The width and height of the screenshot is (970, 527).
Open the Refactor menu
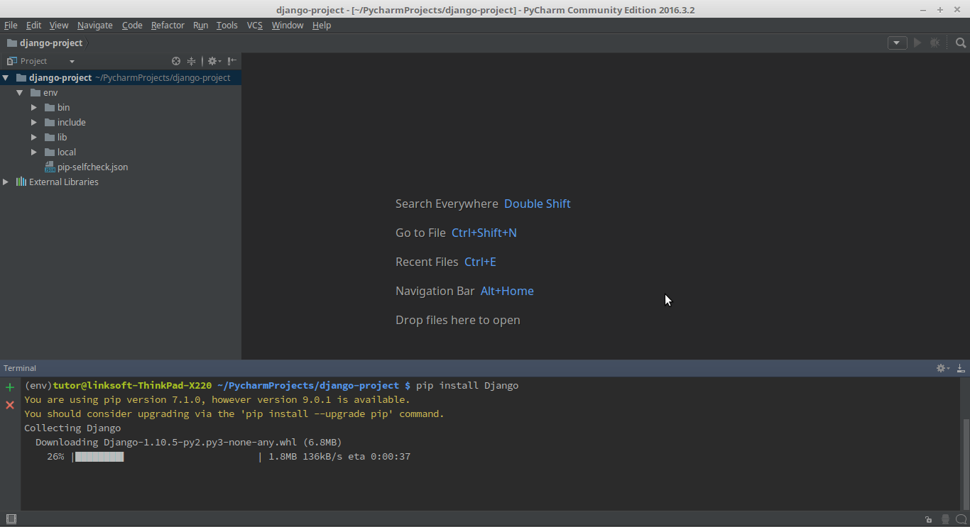(x=168, y=25)
